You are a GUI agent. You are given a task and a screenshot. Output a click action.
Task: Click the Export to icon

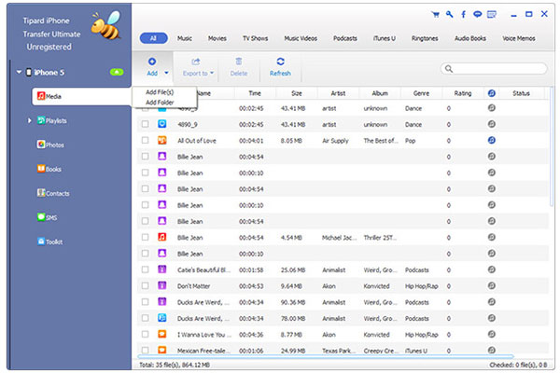click(196, 62)
